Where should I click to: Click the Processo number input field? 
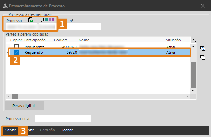pyautogui.click(x=31, y=27)
